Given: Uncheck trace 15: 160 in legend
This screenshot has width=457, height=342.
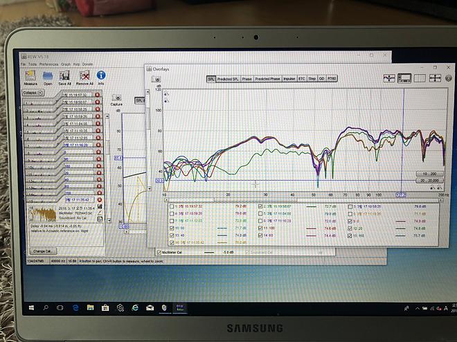Looking at the screenshot, I should (x=350, y=235).
